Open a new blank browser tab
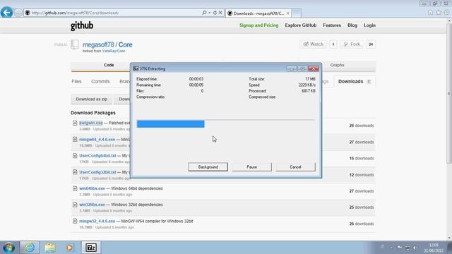Viewport: 452px width, 254px height. (297, 13)
